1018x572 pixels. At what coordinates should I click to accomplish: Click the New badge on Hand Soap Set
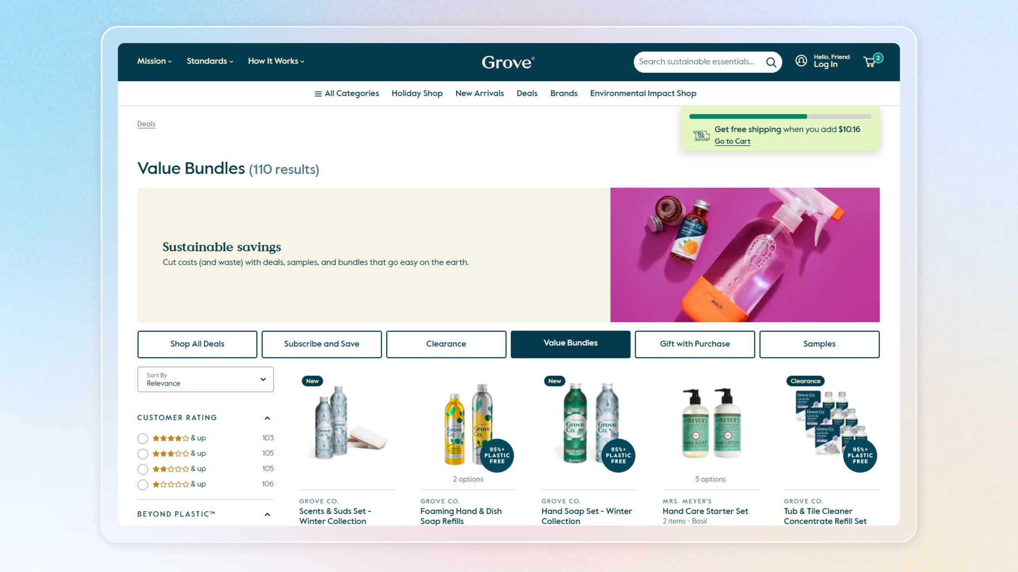point(555,381)
